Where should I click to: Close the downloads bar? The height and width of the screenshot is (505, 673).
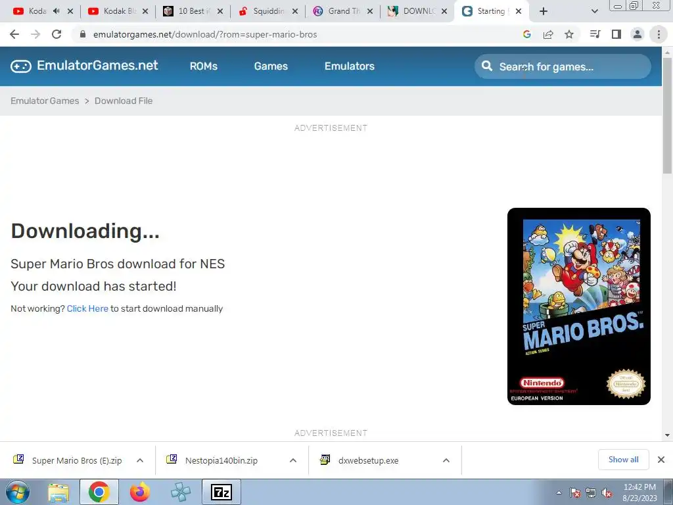coord(661,460)
